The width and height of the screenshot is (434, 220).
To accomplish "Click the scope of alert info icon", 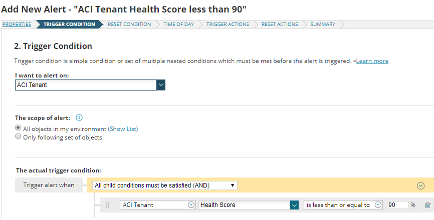I will coord(79,118).
